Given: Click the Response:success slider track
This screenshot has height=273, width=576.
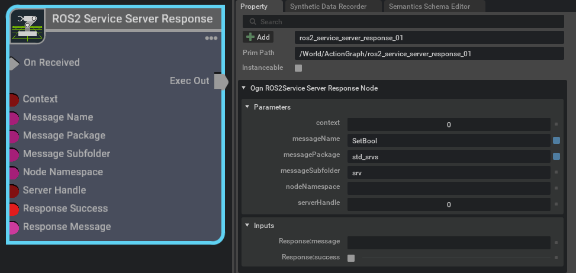Looking at the screenshot, I should point(456,258).
